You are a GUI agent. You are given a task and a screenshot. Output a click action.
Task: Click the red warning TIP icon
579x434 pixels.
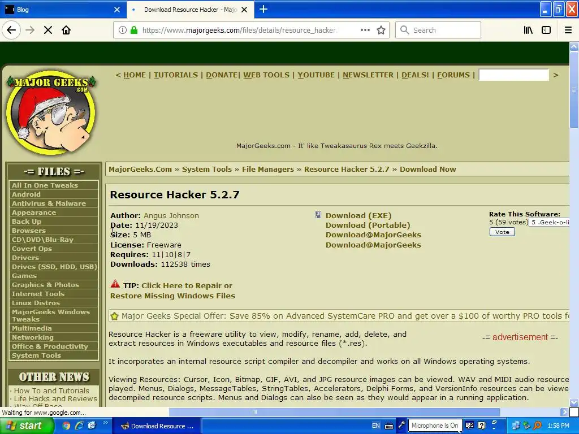point(115,284)
